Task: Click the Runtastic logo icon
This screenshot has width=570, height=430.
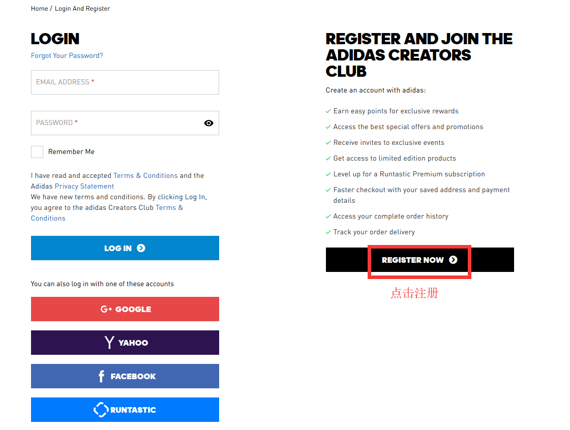Action: [x=101, y=410]
